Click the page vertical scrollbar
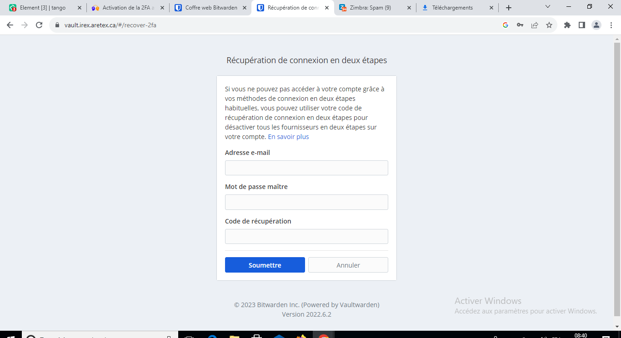The image size is (621, 338). 617,179
